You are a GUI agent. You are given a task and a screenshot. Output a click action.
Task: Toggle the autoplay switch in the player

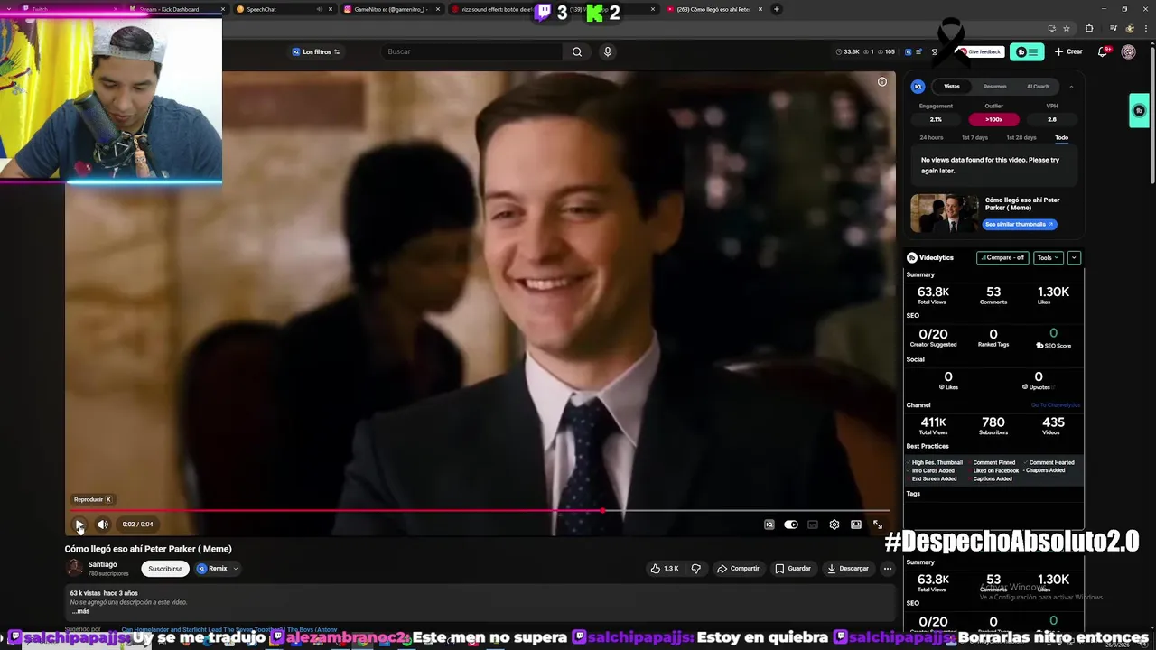[x=791, y=525]
